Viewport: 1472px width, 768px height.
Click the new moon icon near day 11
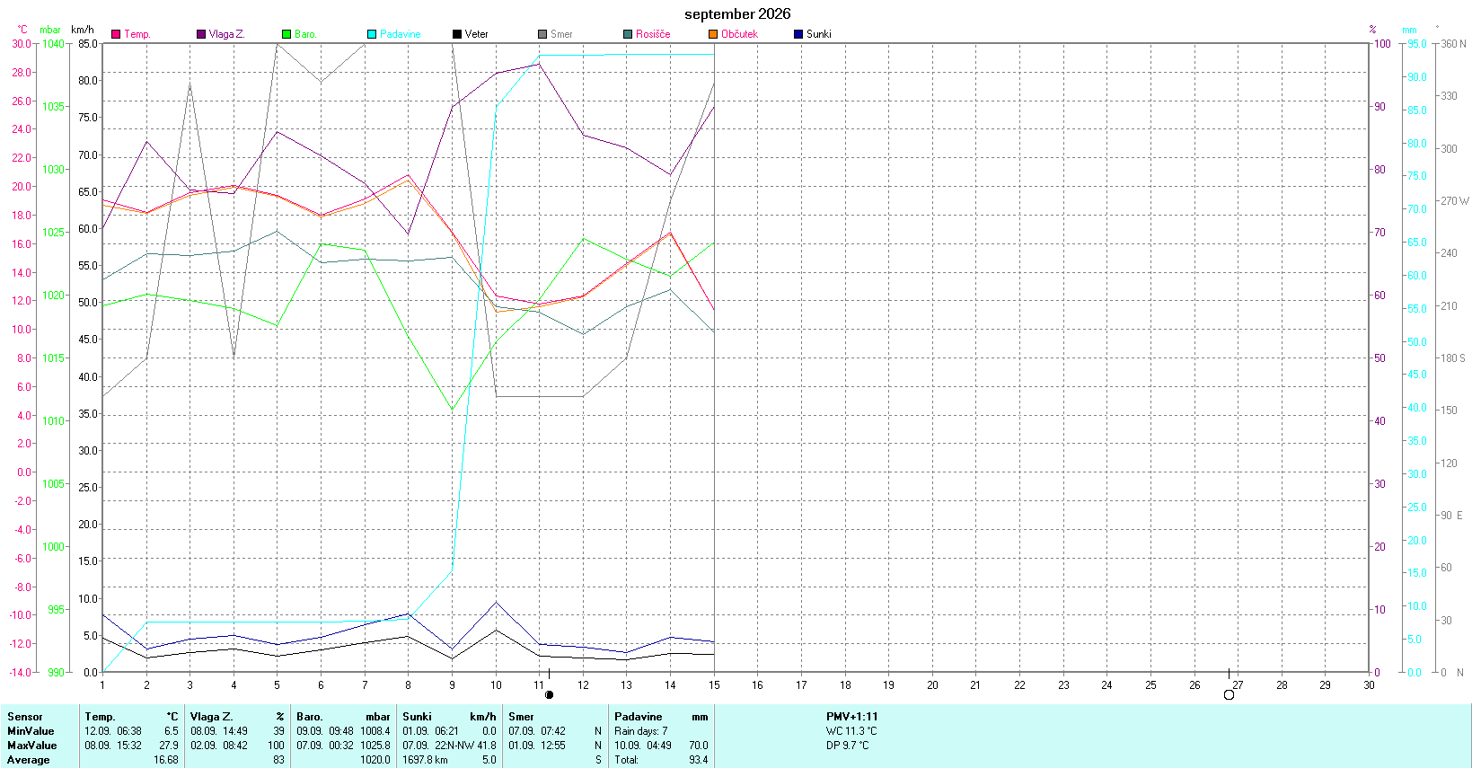click(x=550, y=694)
